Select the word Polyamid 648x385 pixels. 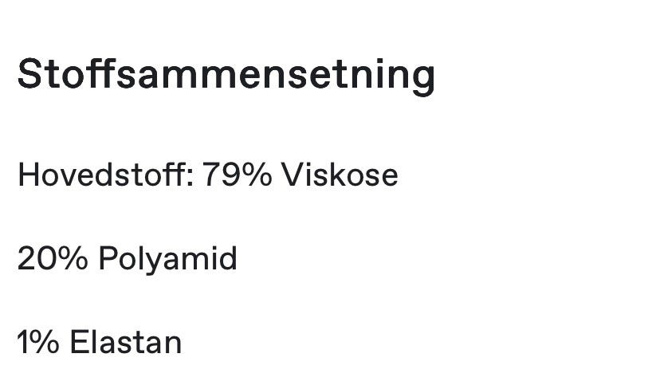[x=168, y=259]
